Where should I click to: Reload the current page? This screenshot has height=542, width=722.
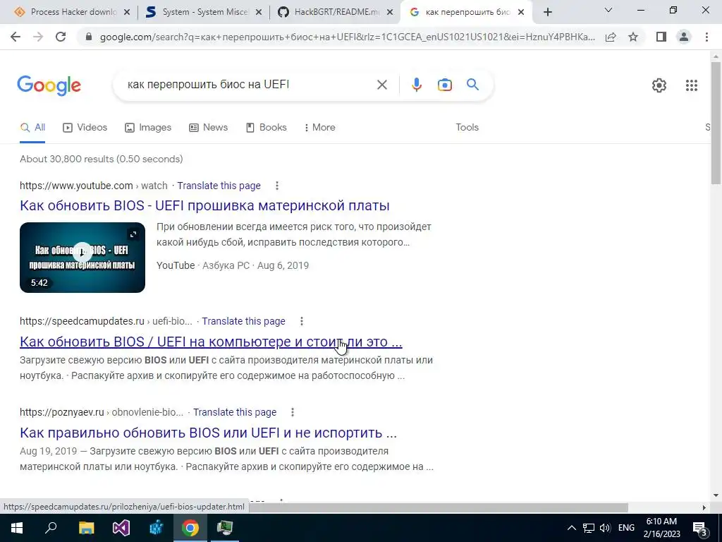[61, 37]
